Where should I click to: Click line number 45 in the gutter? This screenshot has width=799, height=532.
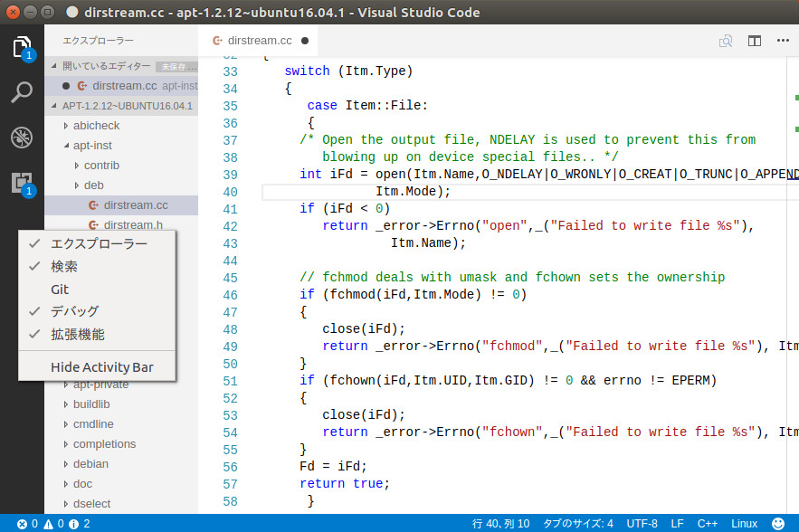pyautogui.click(x=231, y=279)
